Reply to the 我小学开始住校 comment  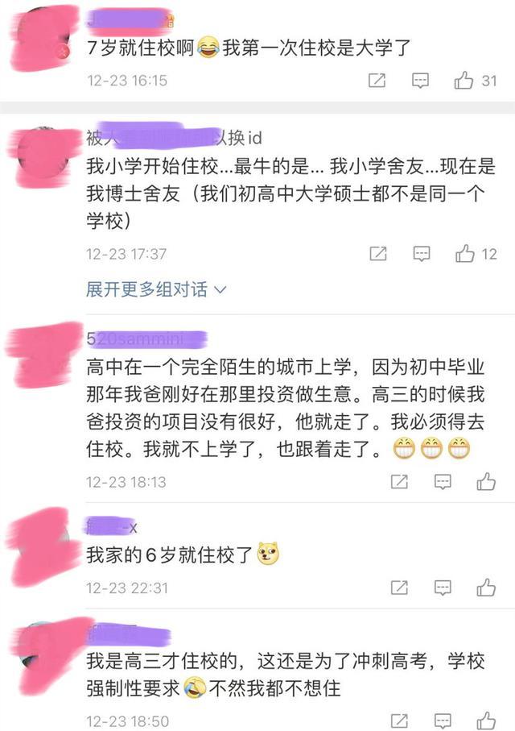(422, 254)
